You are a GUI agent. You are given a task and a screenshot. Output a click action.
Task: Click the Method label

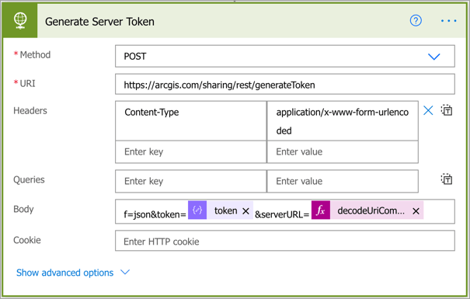pyautogui.click(x=35, y=55)
